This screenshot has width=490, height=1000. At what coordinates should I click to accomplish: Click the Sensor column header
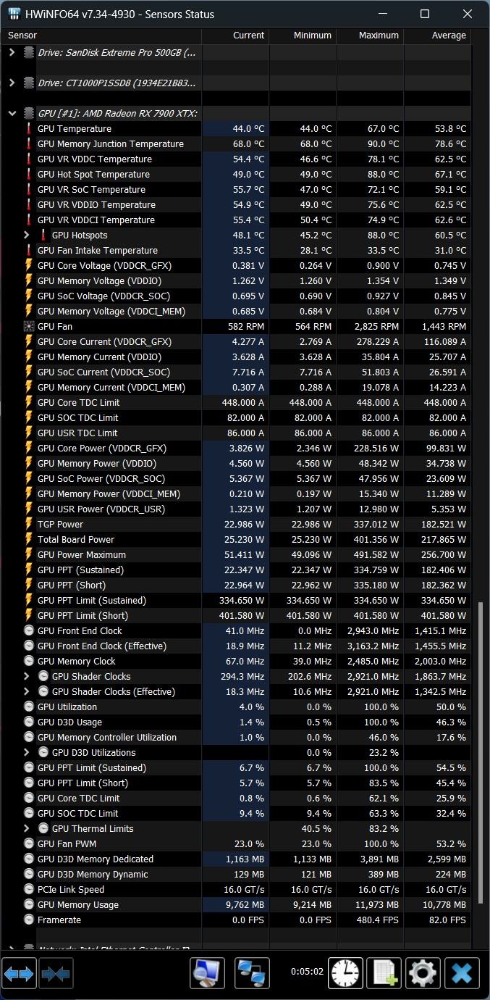101,36
